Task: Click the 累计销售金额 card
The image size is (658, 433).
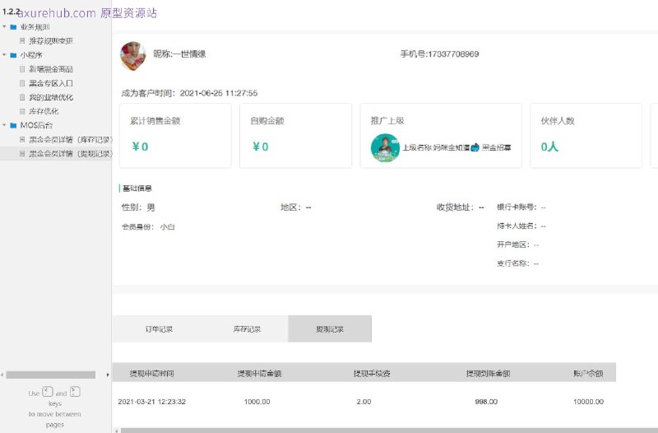Action: 175,136
